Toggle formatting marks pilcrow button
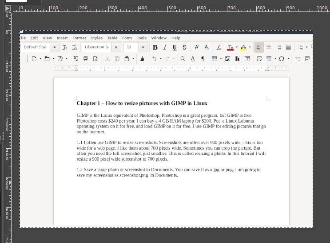 pos(203,58)
